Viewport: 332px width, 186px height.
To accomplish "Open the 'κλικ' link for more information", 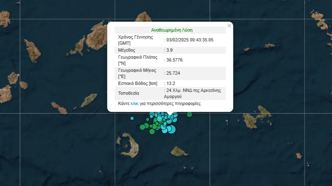I will point(134,104).
